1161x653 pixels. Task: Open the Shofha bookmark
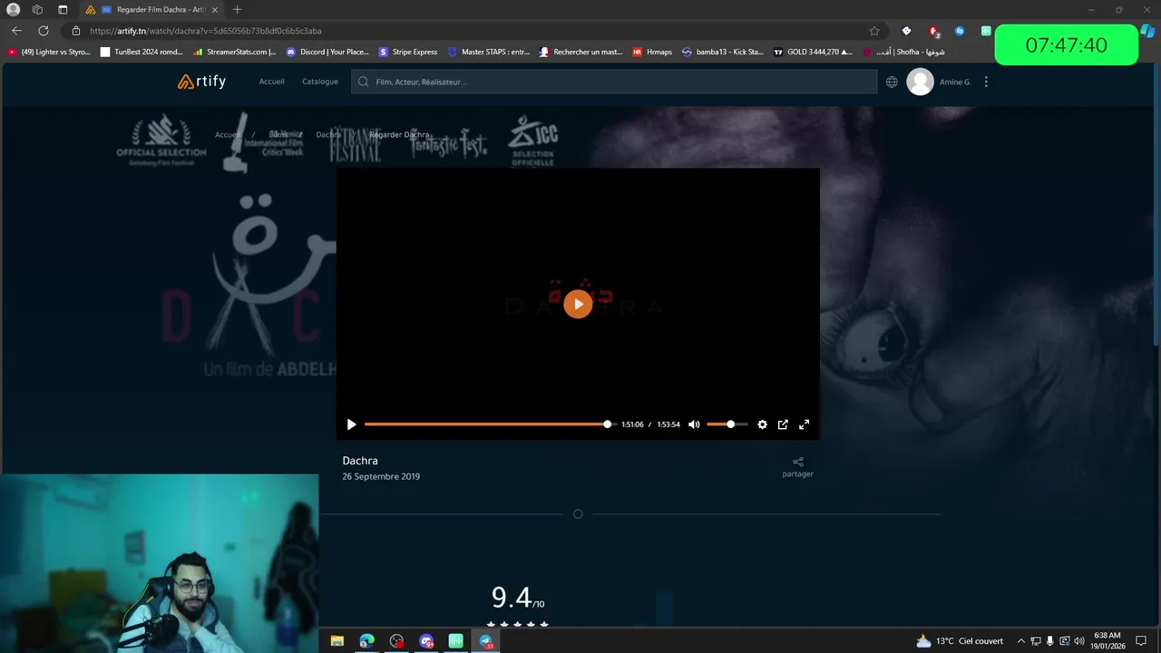point(903,52)
